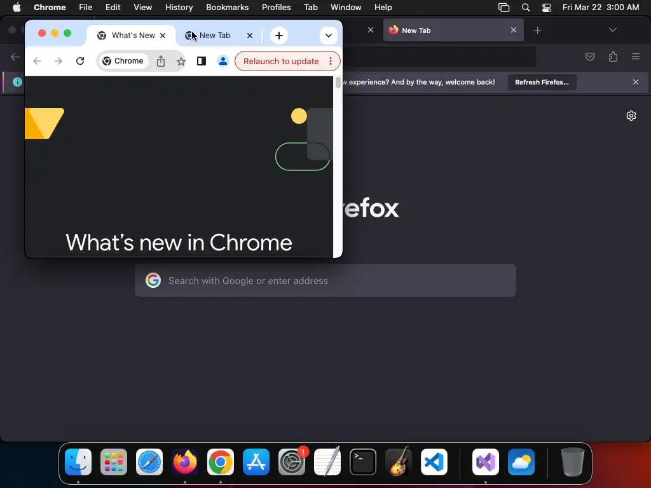Open Finder from Dock
Viewport: 651px width, 488px height.
point(78,462)
